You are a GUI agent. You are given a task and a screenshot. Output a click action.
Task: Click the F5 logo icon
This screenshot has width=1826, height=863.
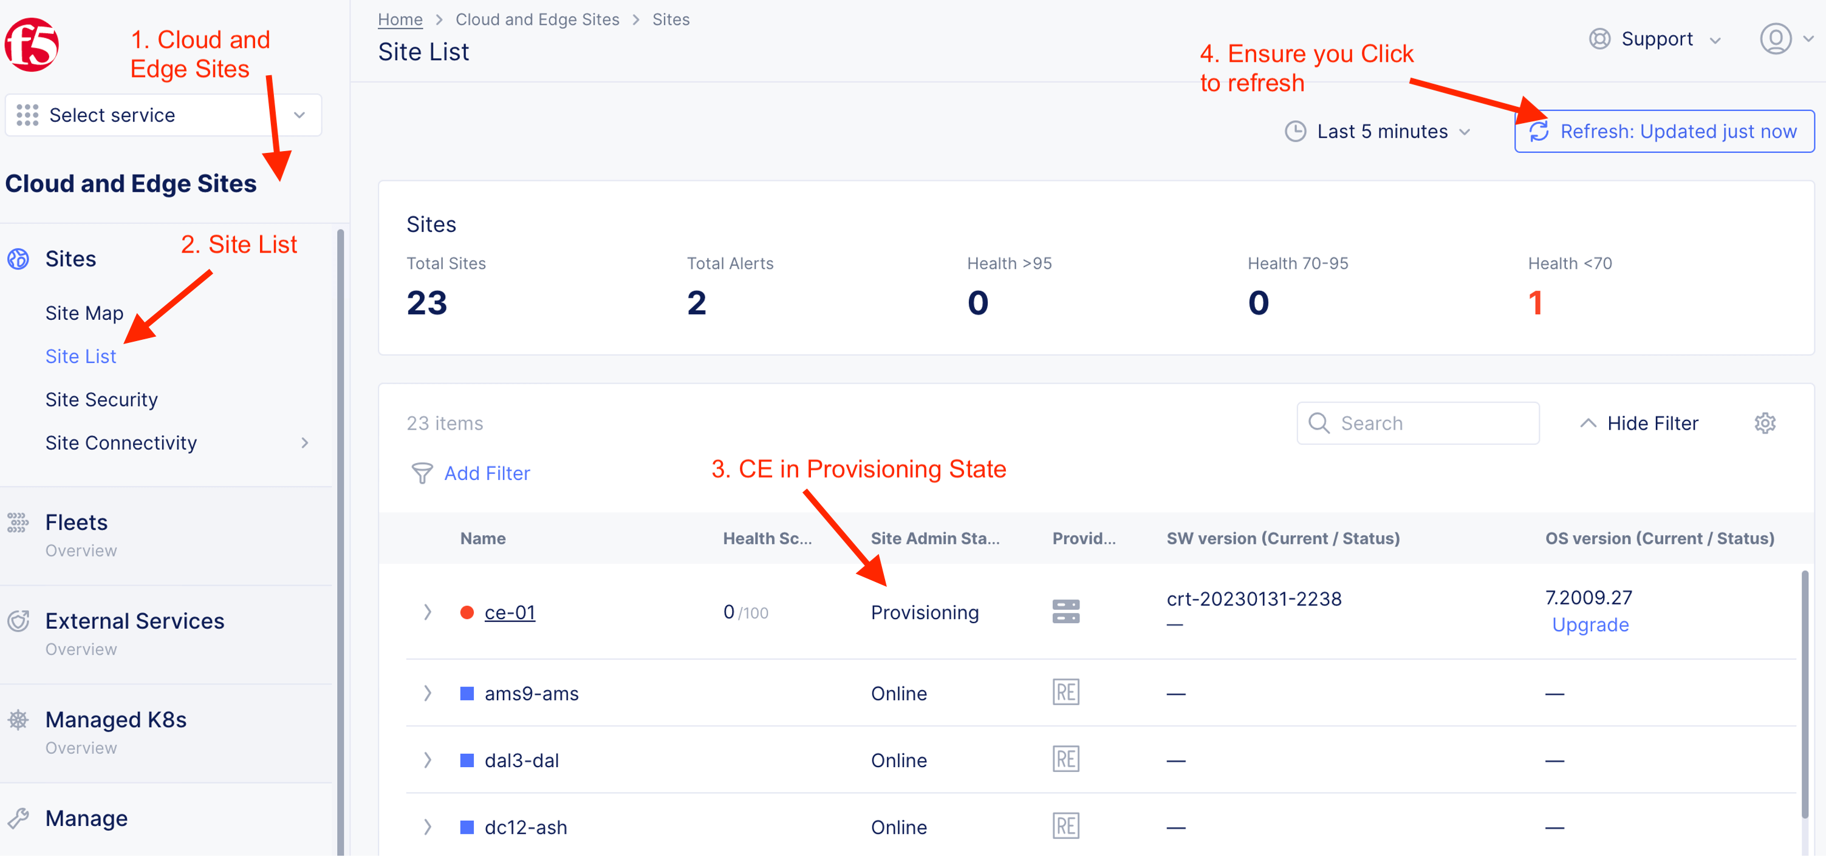pyautogui.click(x=31, y=46)
